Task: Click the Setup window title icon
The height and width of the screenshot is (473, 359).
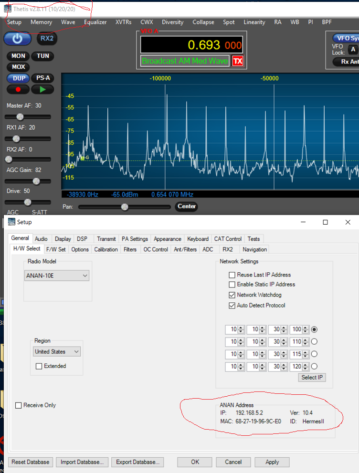Action: [x=11, y=222]
